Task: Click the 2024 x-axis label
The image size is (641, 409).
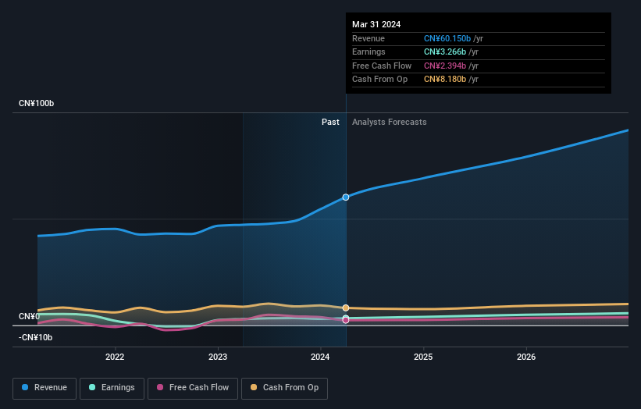Action: coord(320,357)
